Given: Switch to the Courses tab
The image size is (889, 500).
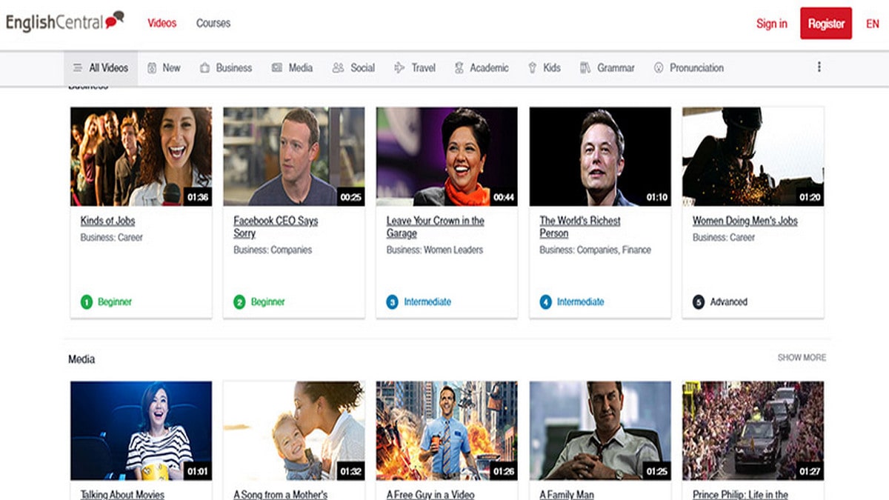Looking at the screenshot, I should [213, 23].
